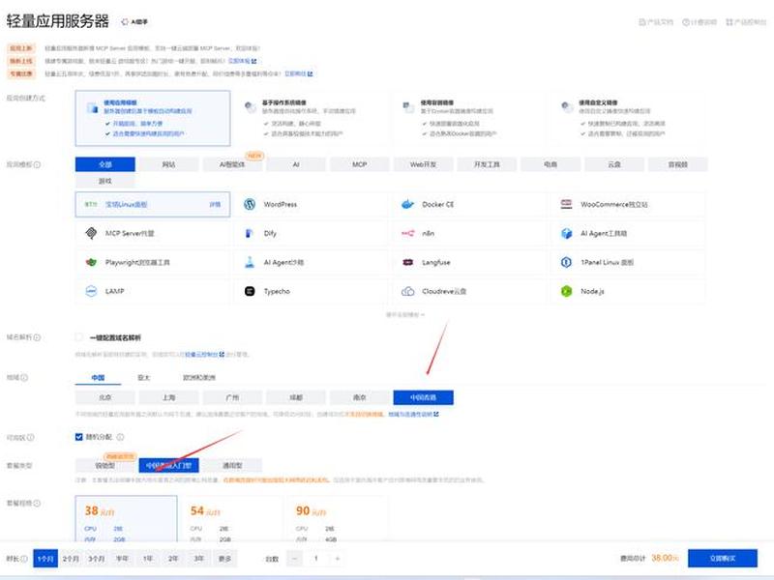Set duration to 1年
The height and width of the screenshot is (580, 774).
148,559
